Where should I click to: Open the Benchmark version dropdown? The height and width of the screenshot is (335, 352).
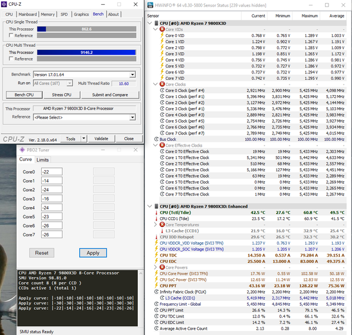point(133,75)
